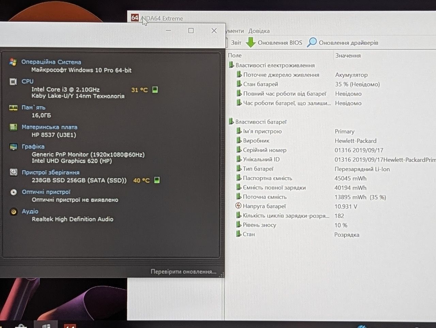Image resolution: width=436 pixels, height=328 pixels.
Task: Click the monitor icon next to Графіка
Action: point(13,146)
